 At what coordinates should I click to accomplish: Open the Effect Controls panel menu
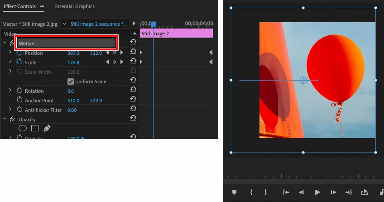click(x=42, y=7)
